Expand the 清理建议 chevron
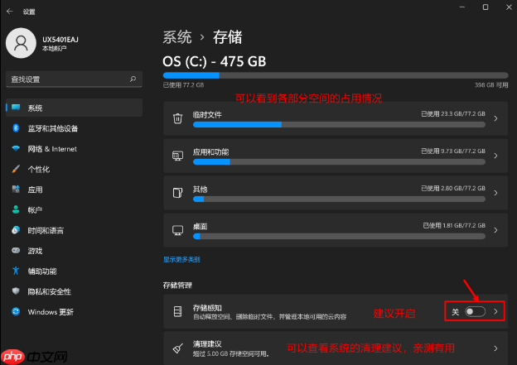Viewport: 517px width, 365px height. [x=496, y=348]
